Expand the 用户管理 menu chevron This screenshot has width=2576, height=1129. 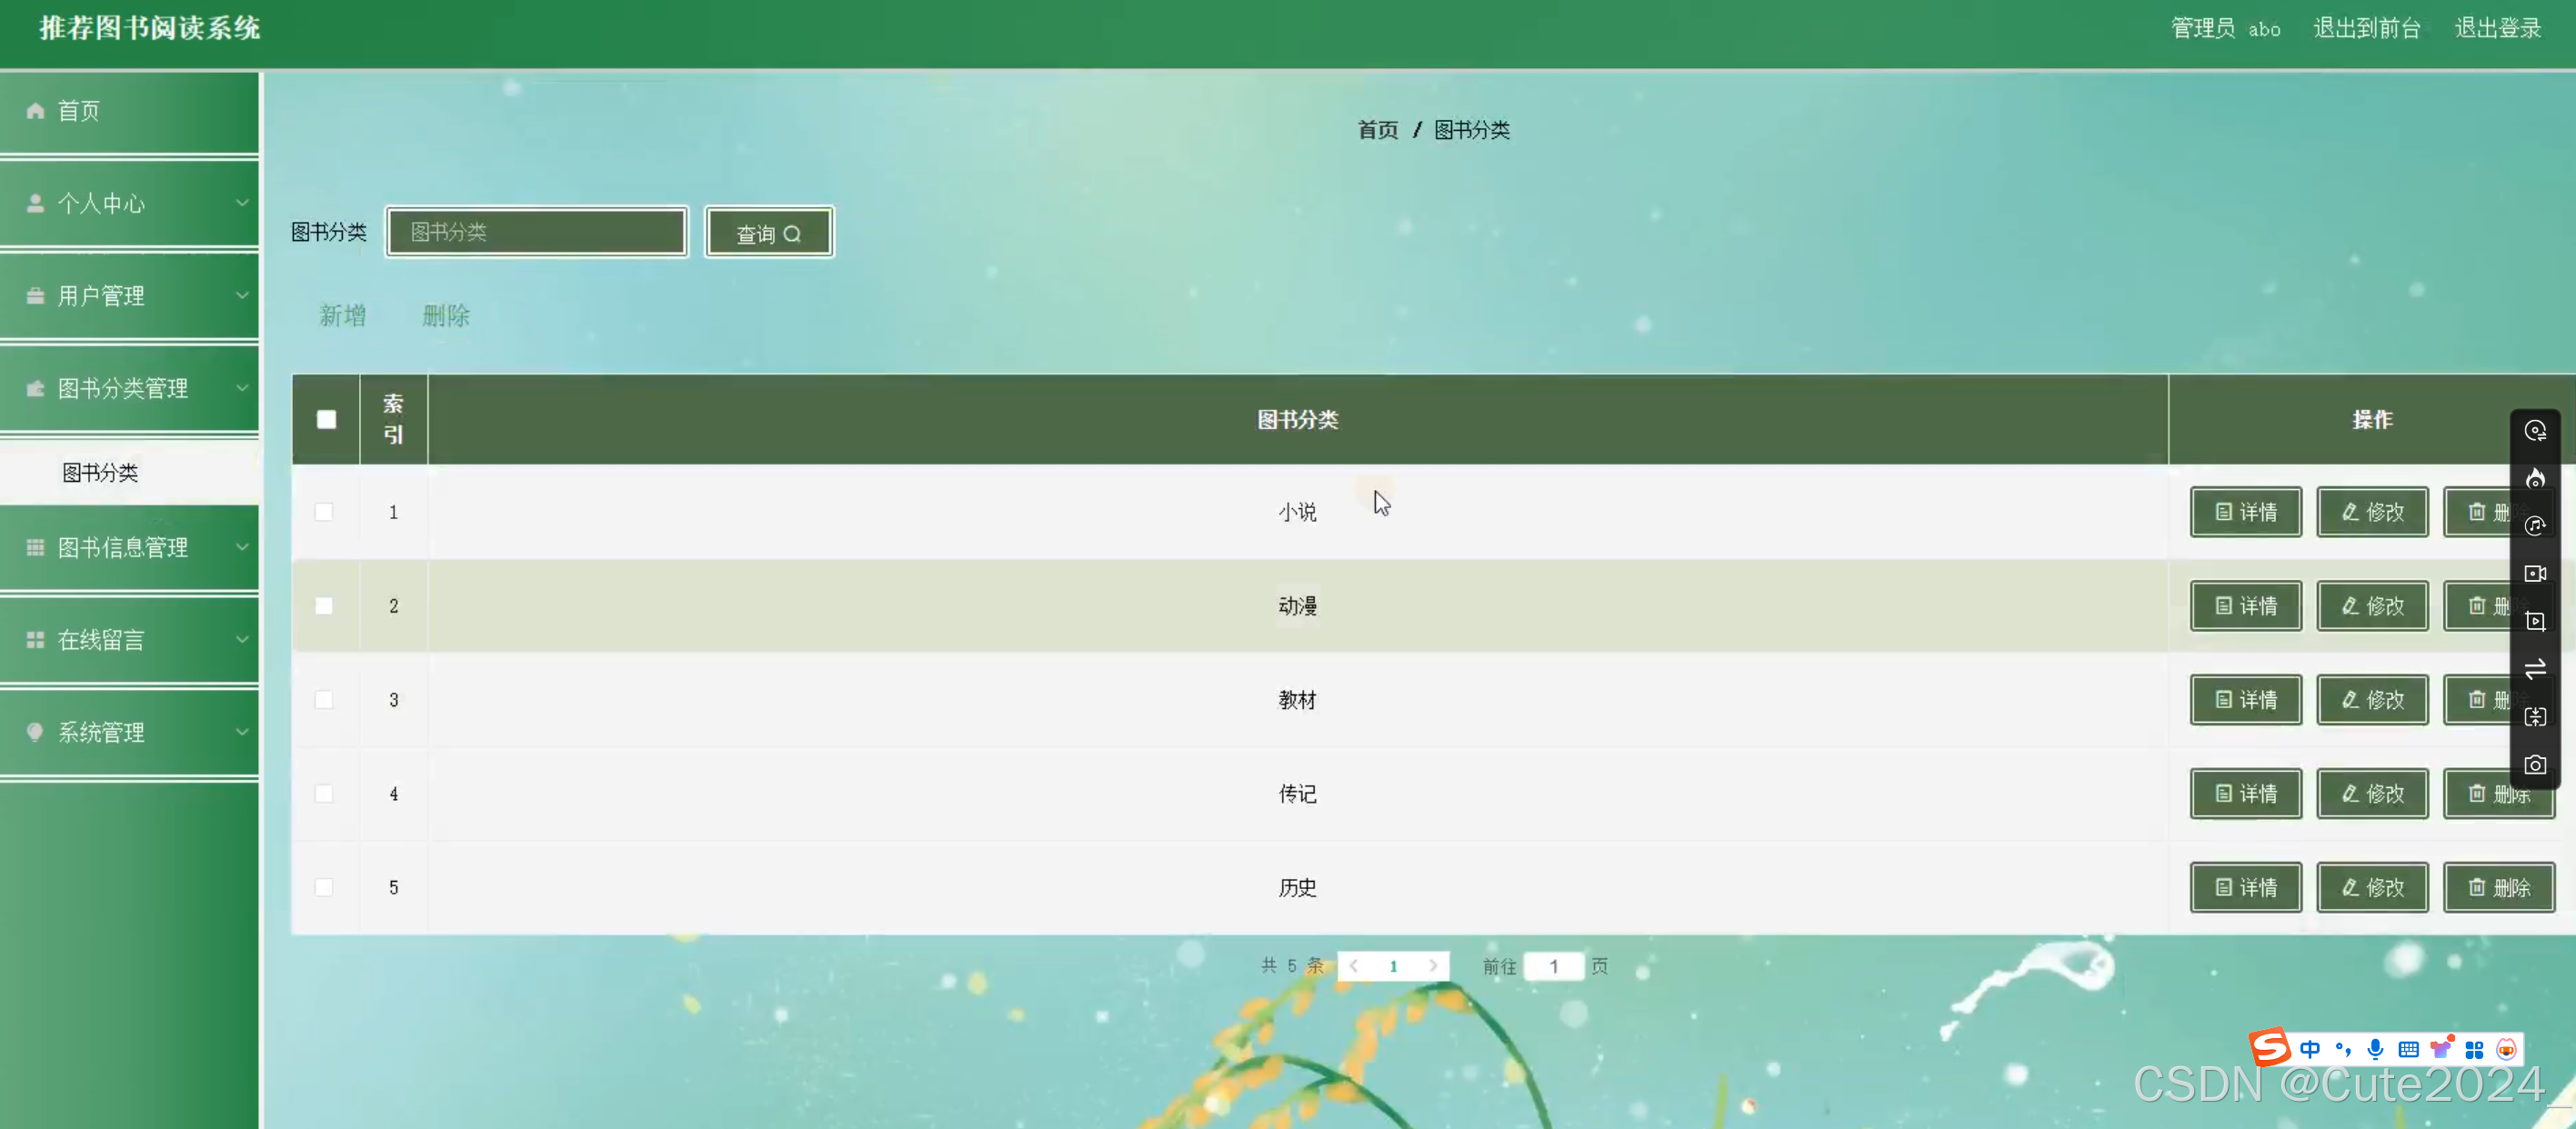click(x=242, y=295)
